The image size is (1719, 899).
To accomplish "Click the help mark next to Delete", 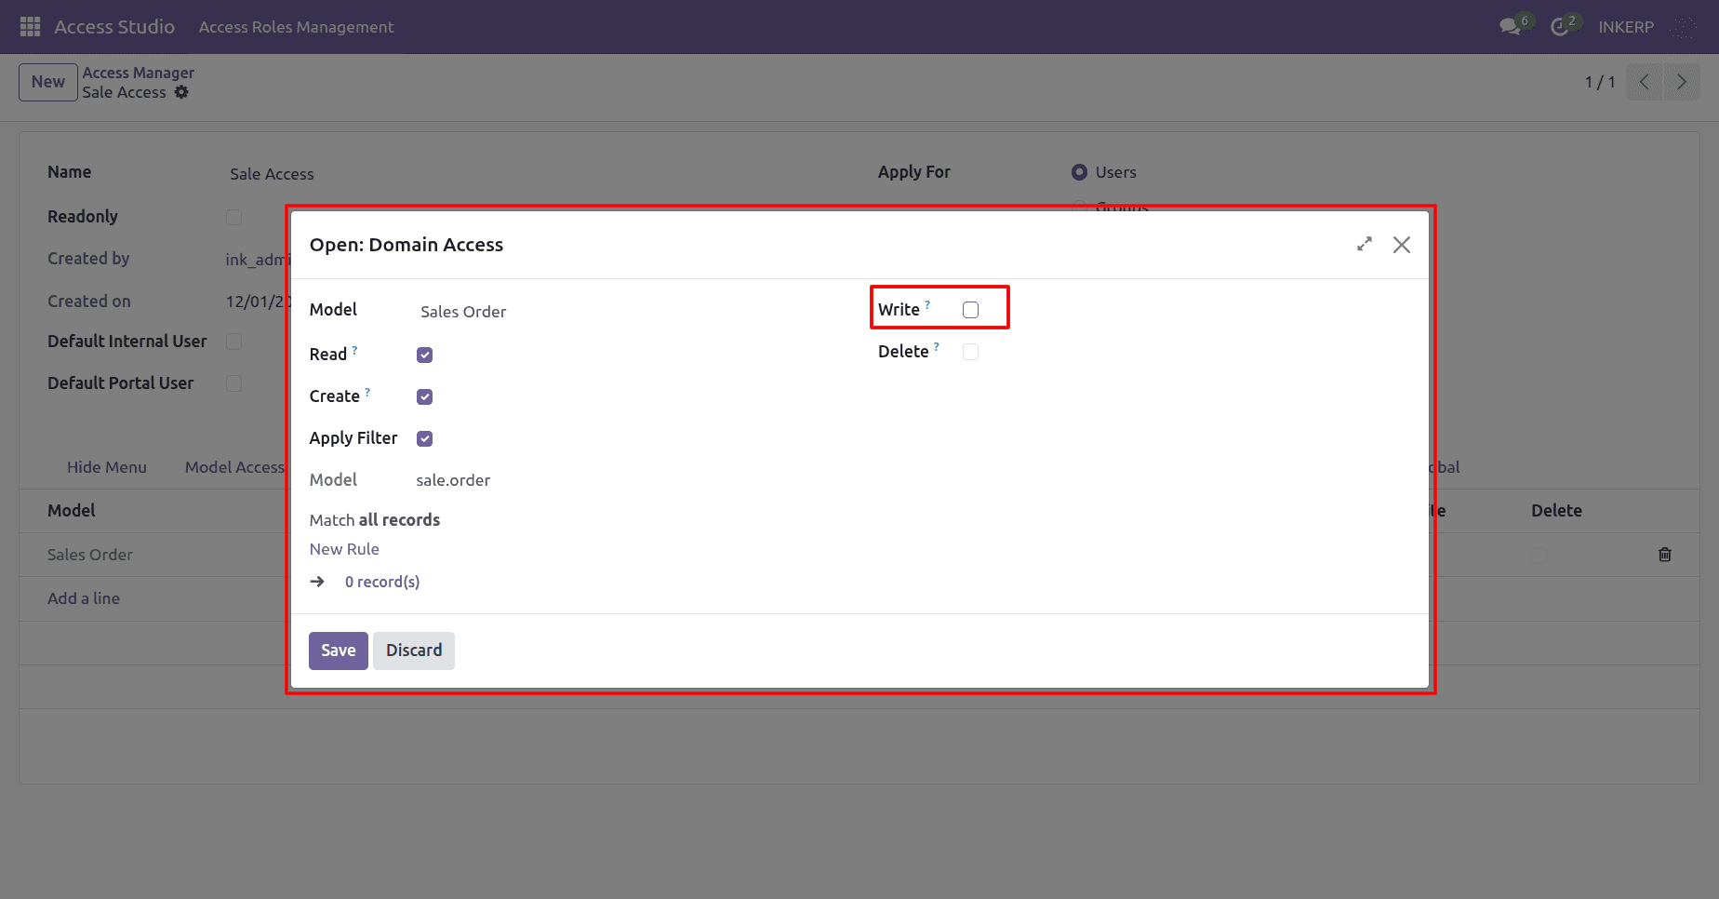I will coord(937,346).
